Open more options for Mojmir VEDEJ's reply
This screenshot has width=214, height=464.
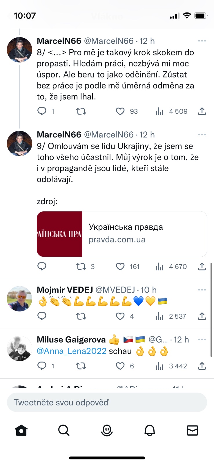[202, 290]
